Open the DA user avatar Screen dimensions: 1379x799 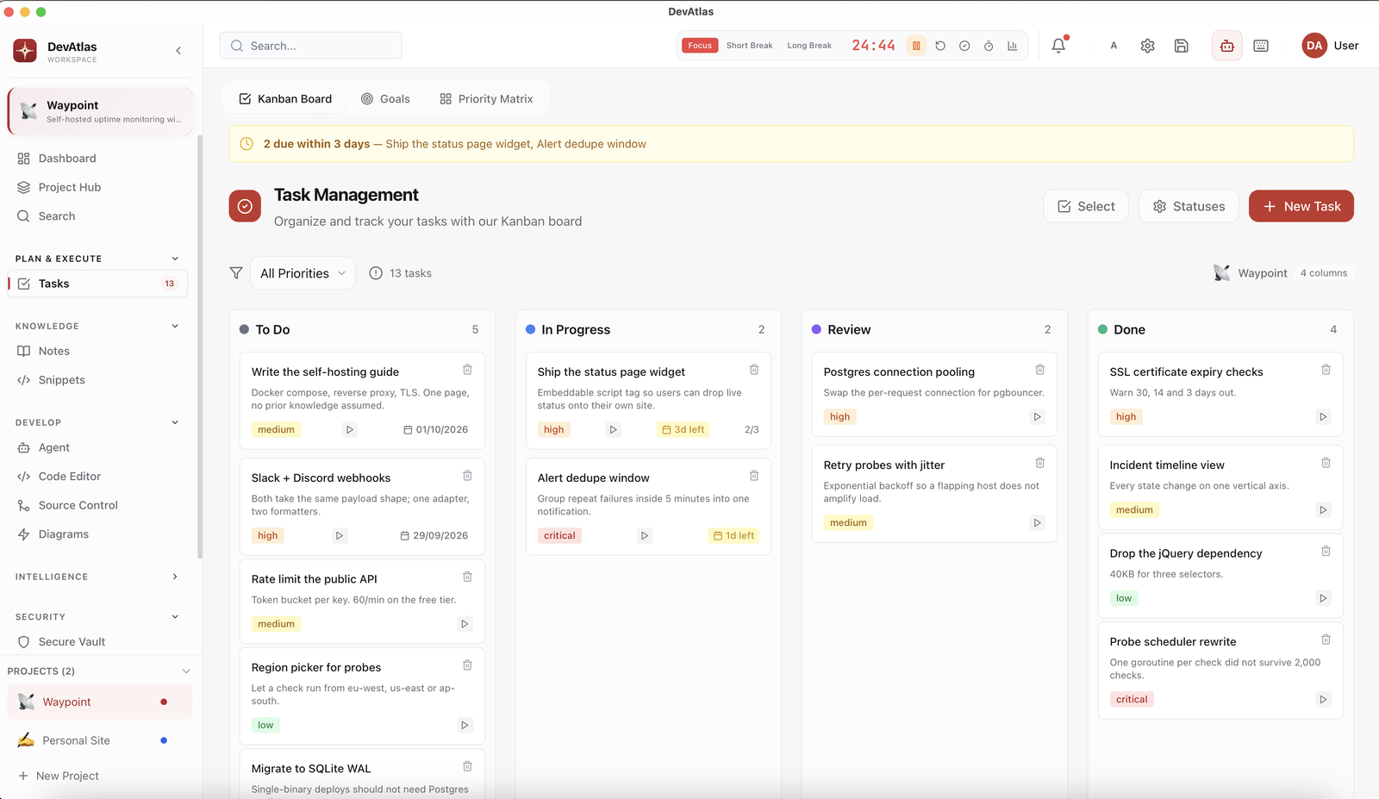tap(1313, 46)
